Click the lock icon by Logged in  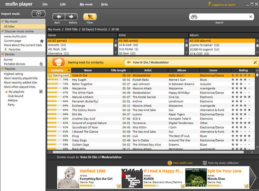click(209, 4)
